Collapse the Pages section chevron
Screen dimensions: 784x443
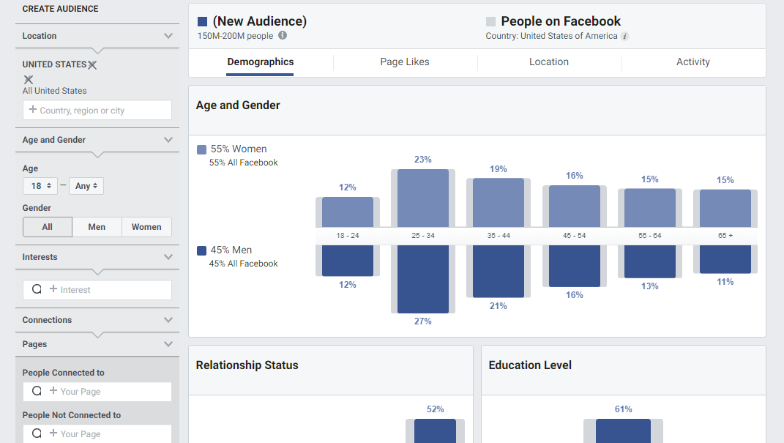point(168,344)
